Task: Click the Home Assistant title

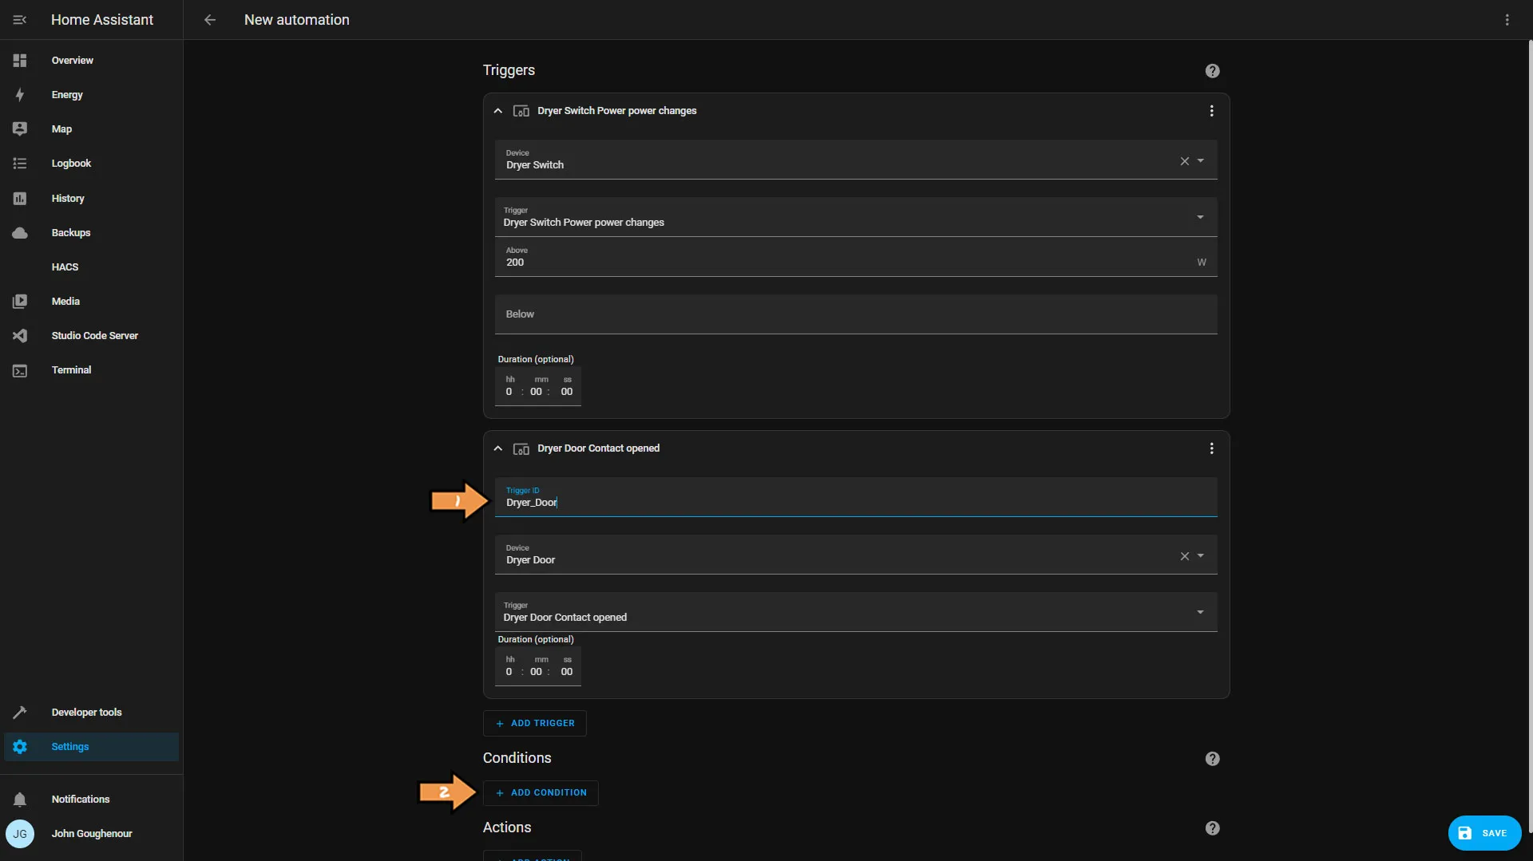Action: 102,20
